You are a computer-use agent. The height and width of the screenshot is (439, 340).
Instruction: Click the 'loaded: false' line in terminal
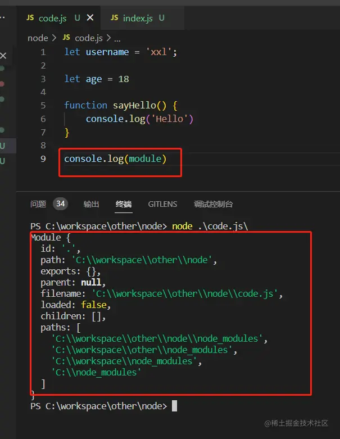75,305
